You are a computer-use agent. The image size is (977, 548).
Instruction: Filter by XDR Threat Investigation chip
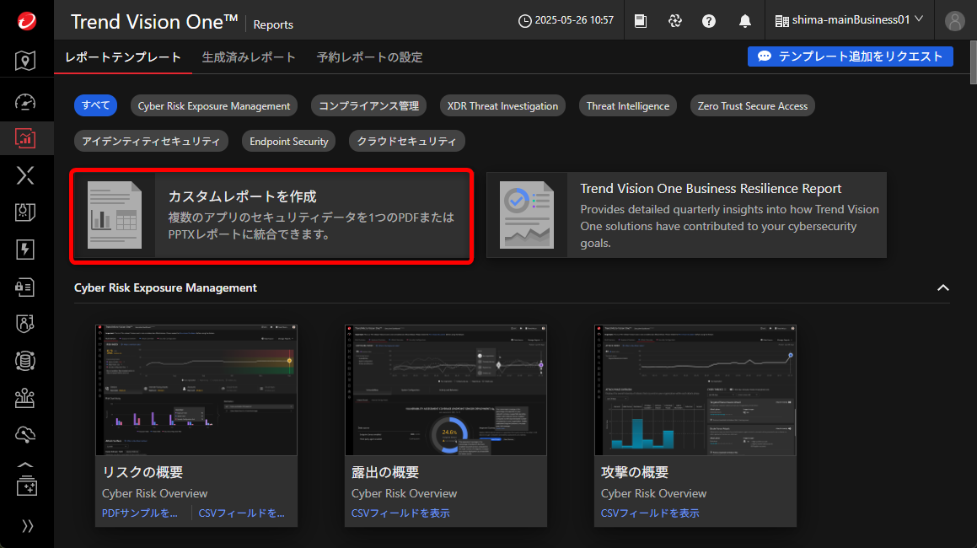[x=503, y=106]
